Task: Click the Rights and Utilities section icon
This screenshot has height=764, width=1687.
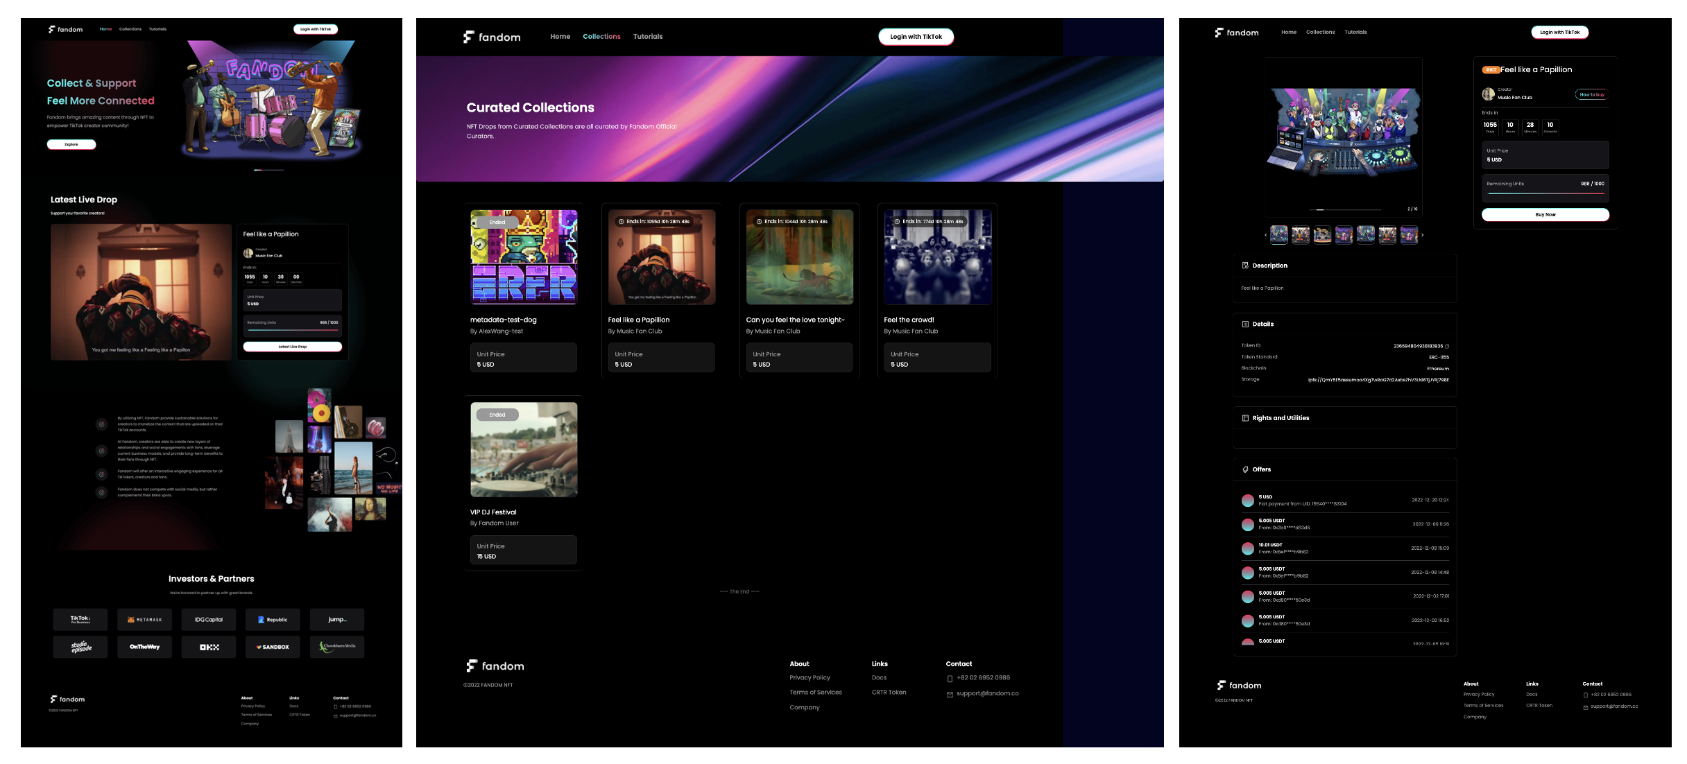Action: [1245, 418]
